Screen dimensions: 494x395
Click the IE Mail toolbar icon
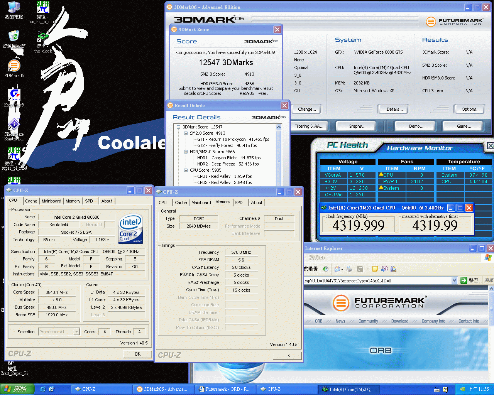pos(338,269)
